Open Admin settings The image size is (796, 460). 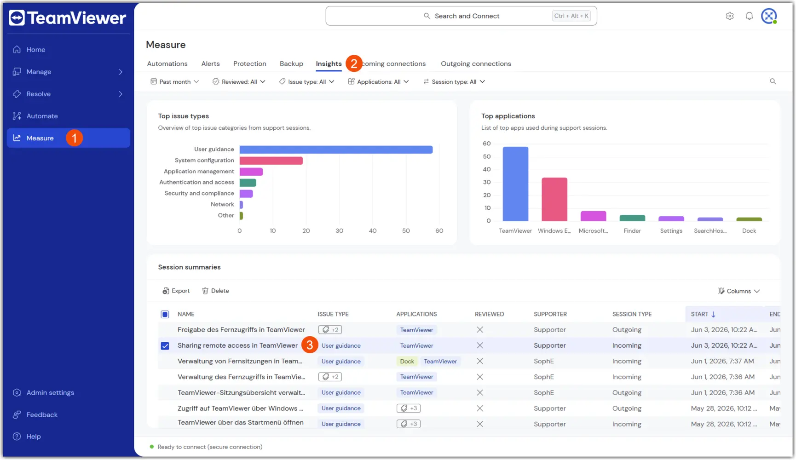tap(50, 392)
